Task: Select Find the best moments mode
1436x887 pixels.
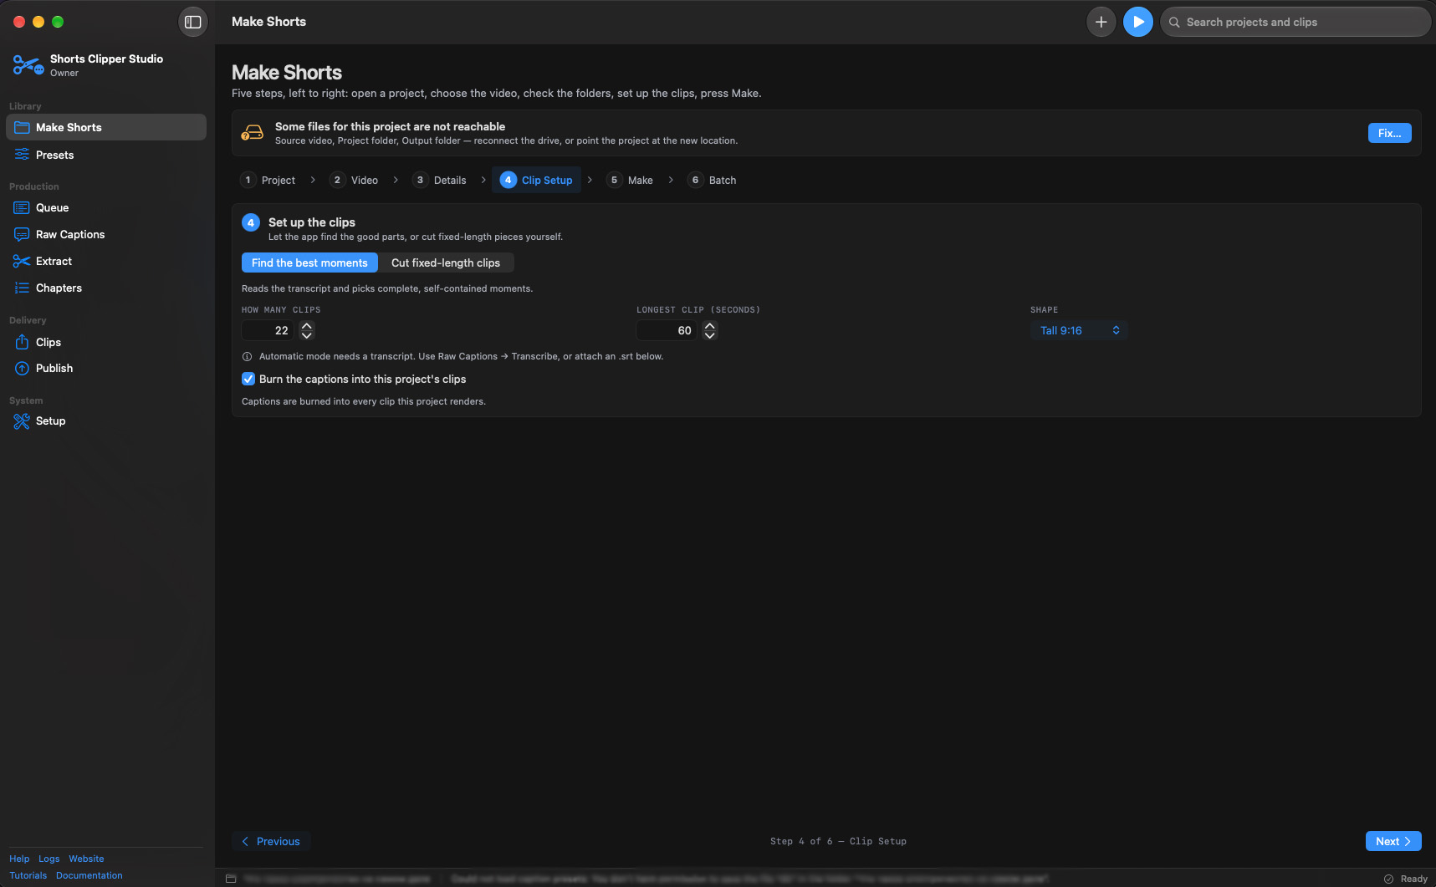Action: click(x=309, y=263)
